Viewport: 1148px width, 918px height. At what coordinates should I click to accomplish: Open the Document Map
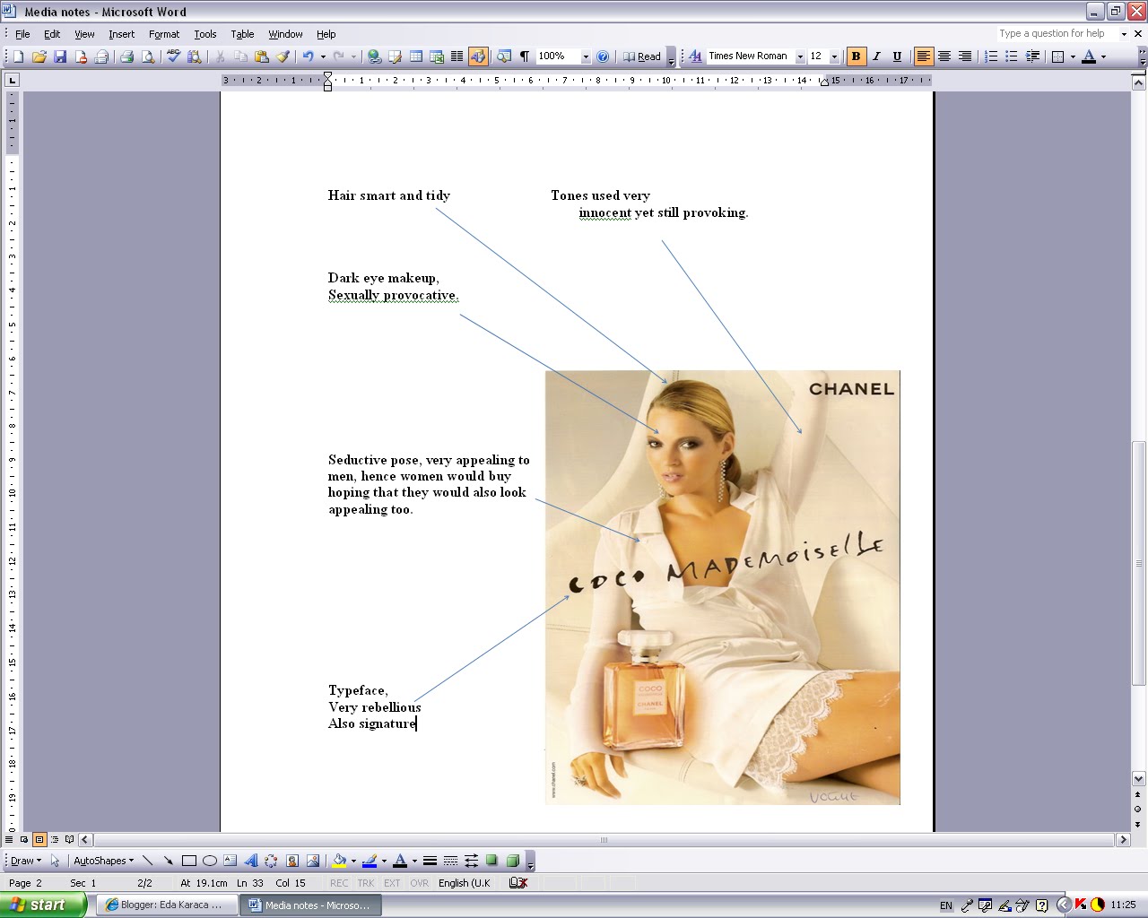pyautogui.click(x=504, y=56)
